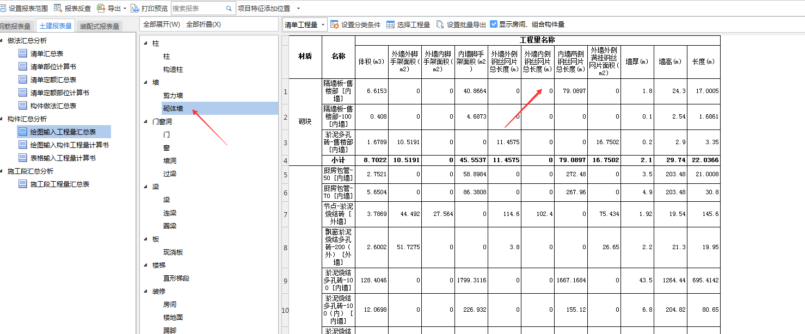This screenshot has height=334, width=805.
Task: Collapse the 做法汇总分析 tree node
Action: (2, 41)
